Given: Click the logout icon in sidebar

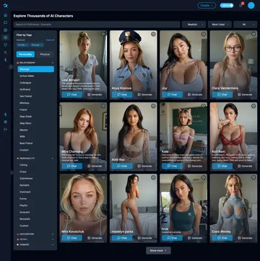Looking at the screenshot, I should click(x=5, y=129).
